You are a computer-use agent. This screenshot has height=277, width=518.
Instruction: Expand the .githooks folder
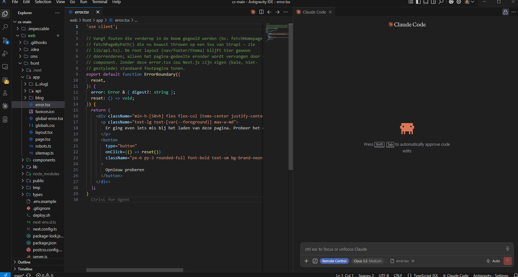click(38, 42)
